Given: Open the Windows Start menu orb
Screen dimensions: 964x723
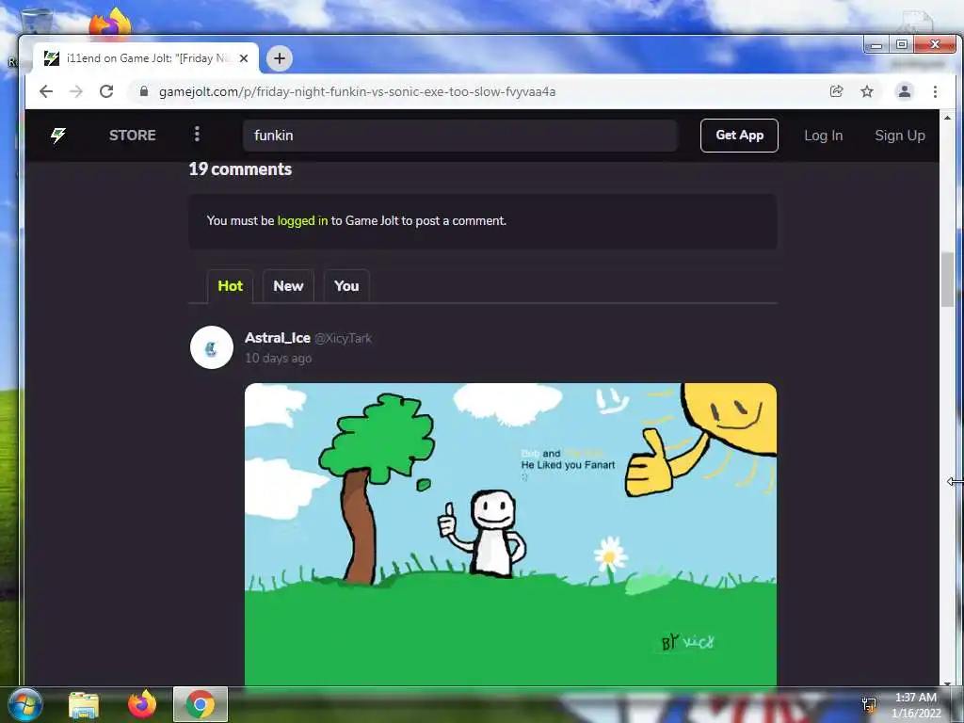Looking at the screenshot, I should click(x=24, y=704).
